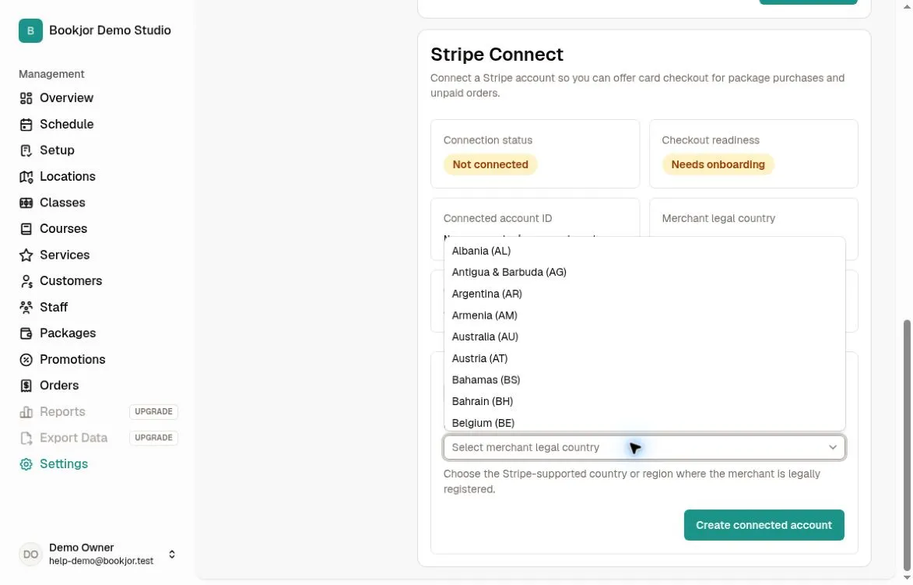Click the Orders receipt icon
The height and width of the screenshot is (585, 913).
[26, 386]
